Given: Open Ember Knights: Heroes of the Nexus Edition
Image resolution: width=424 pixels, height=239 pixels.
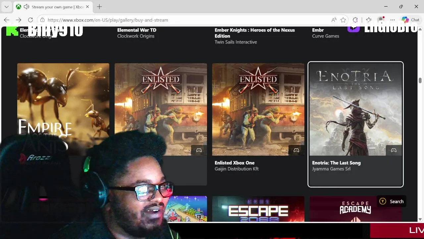Looking at the screenshot, I should tap(255, 33).
